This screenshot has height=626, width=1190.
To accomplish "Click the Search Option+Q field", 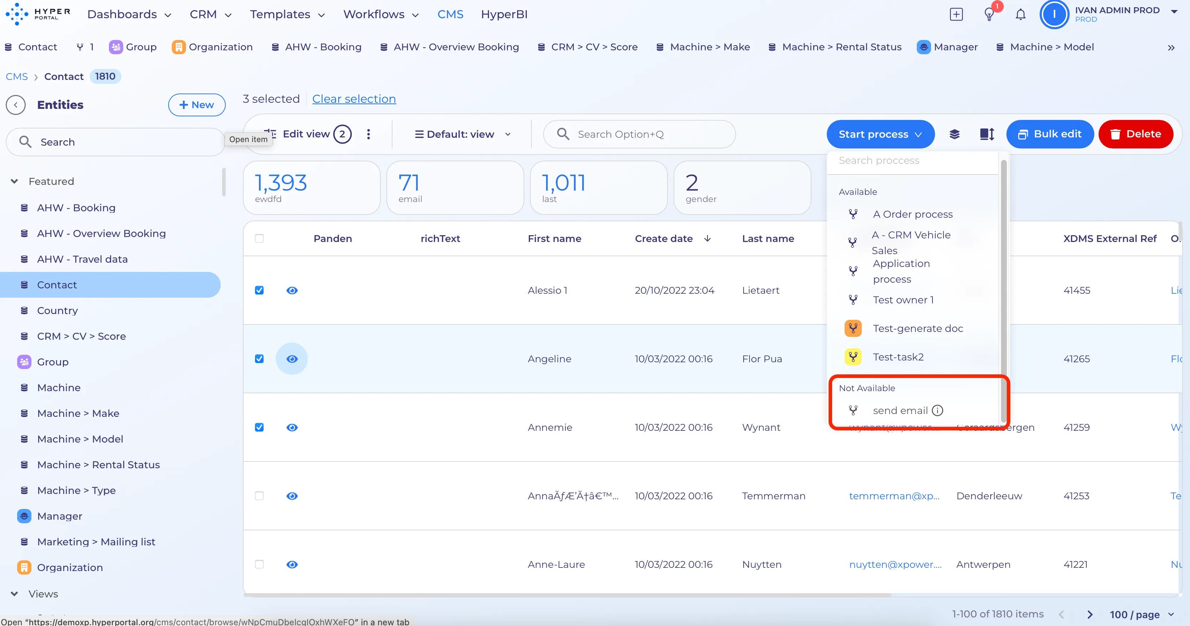I will click(x=639, y=134).
